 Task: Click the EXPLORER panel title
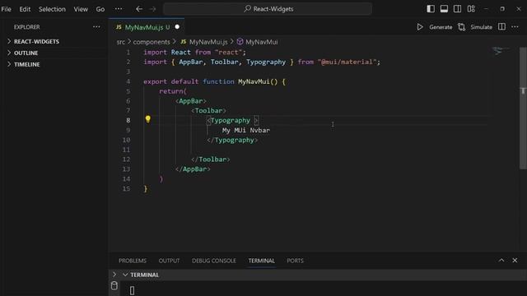click(26, 27)
